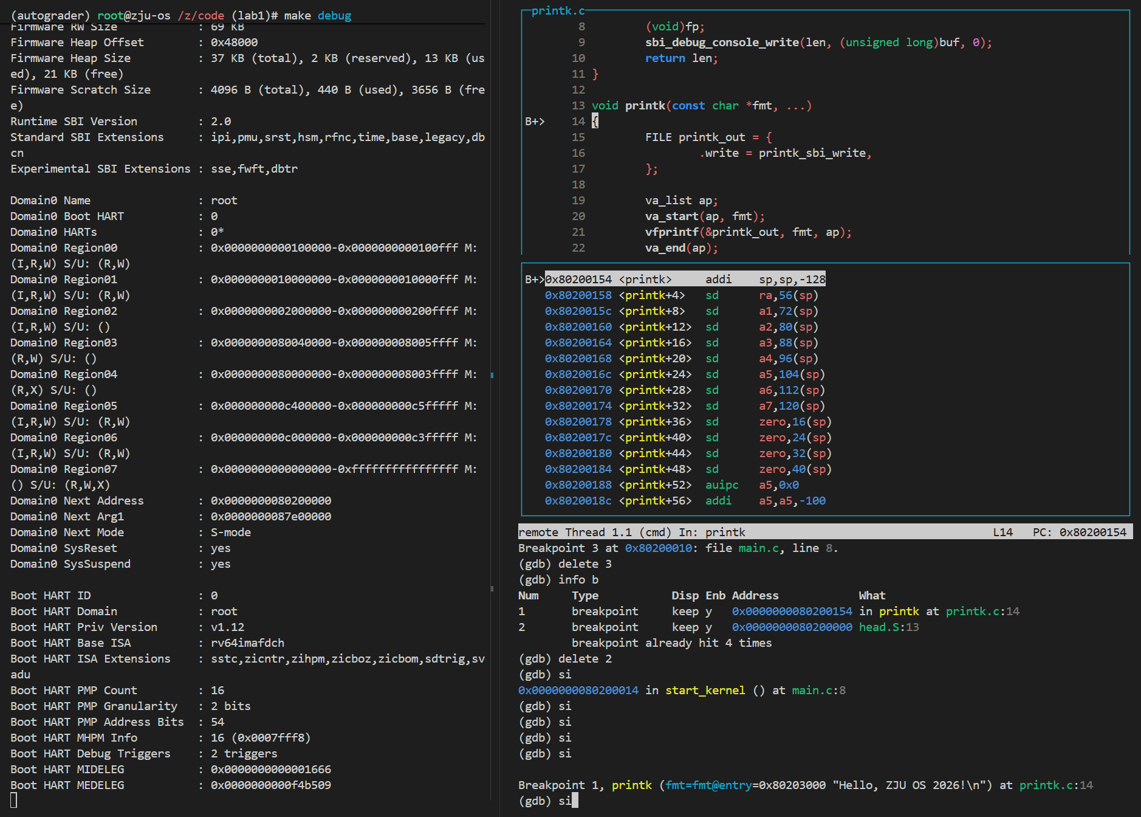This screenshot has height=817, width=1141.
Task: Click the 'Boot HART PMP Count' row
Action: [x=117, y=691]
